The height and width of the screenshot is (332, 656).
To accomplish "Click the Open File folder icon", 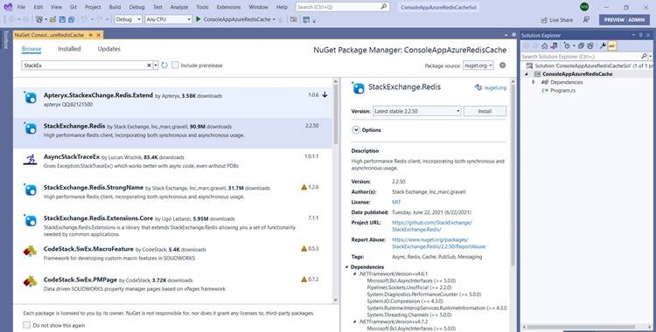I will [x=53, y=19].
